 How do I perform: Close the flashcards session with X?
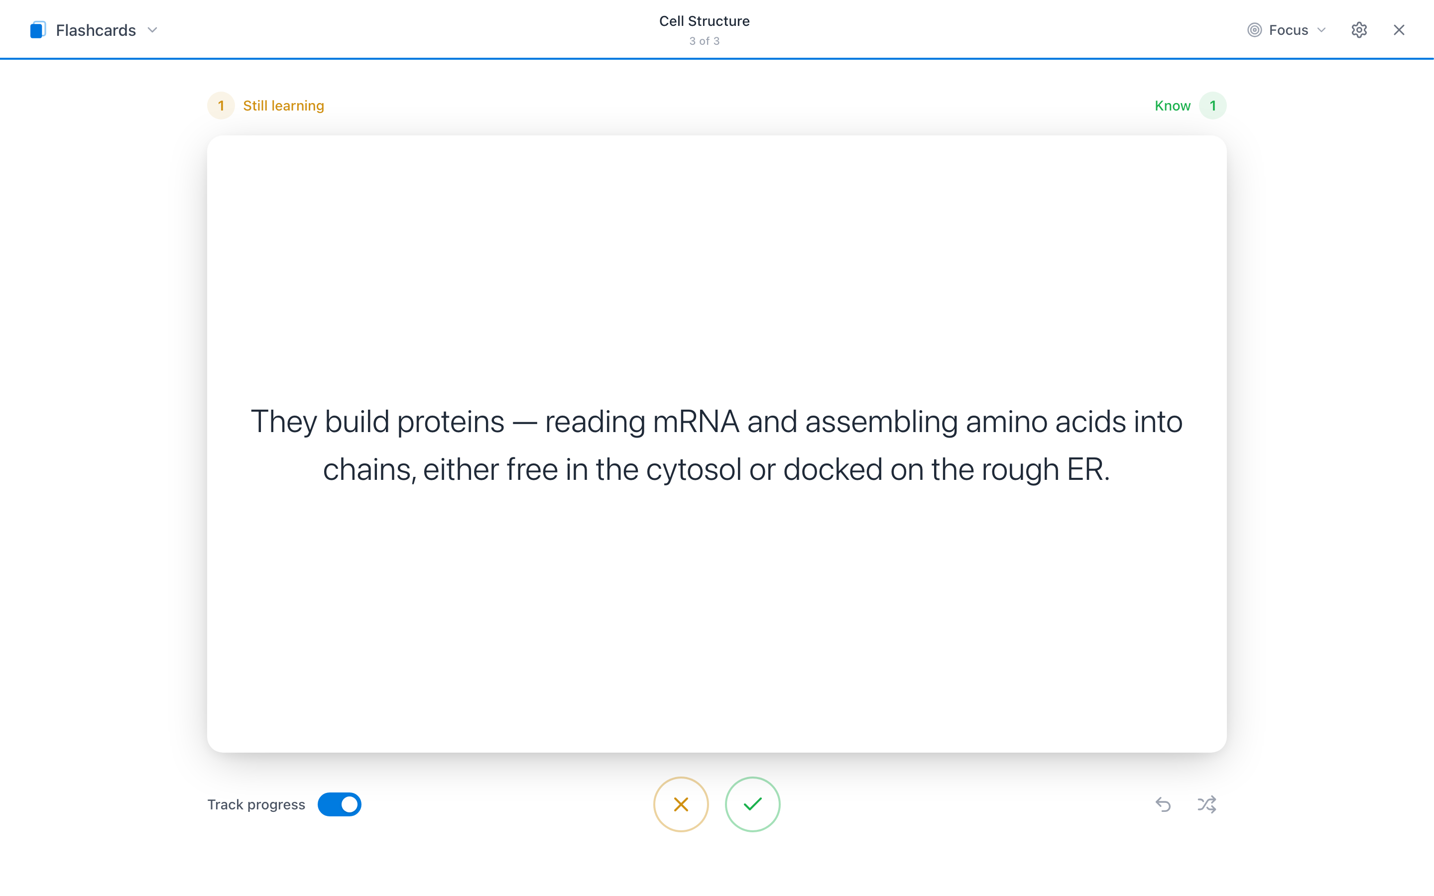[1399, 30]
